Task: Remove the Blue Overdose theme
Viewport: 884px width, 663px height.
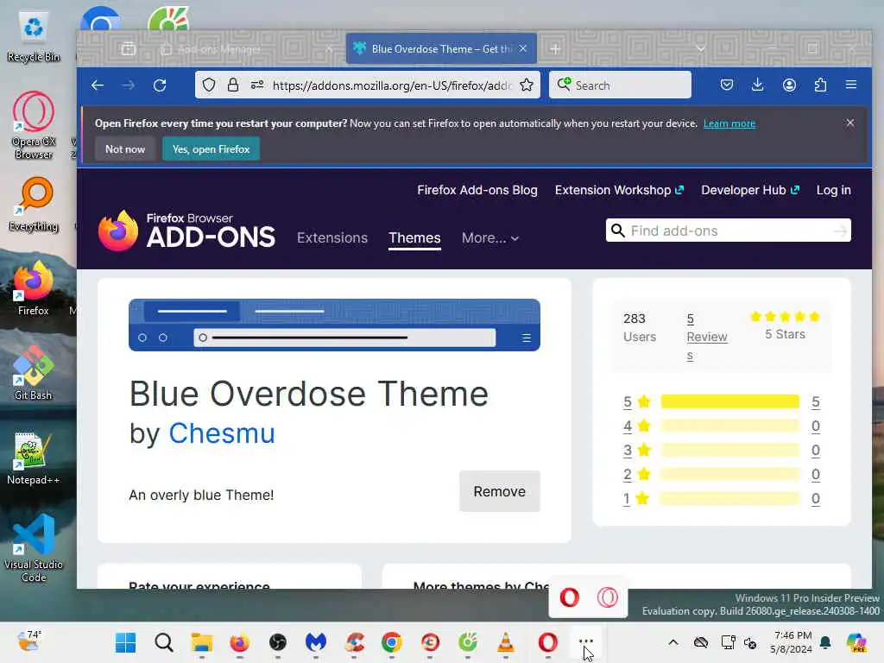Action: (x=500, y=491)
